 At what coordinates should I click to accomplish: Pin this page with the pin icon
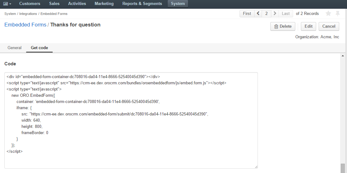[337, 13]
